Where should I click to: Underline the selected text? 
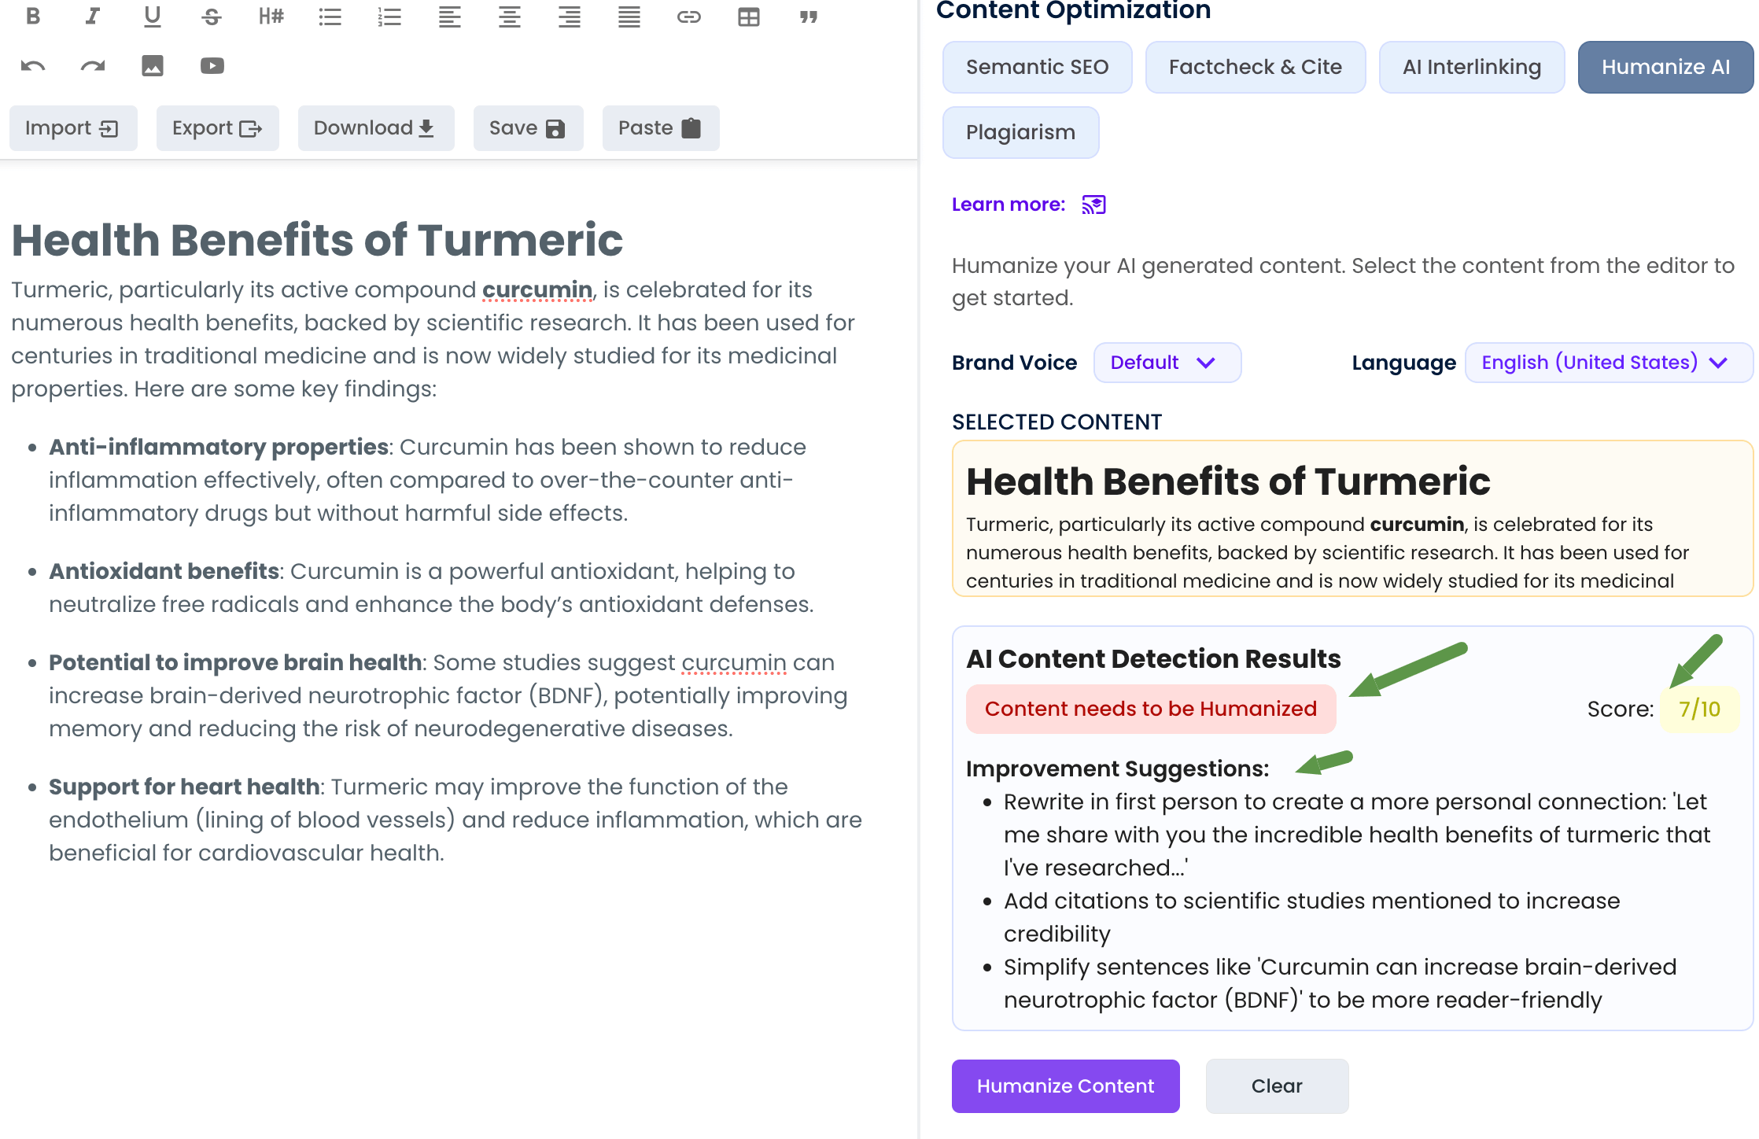coord(153,17)
